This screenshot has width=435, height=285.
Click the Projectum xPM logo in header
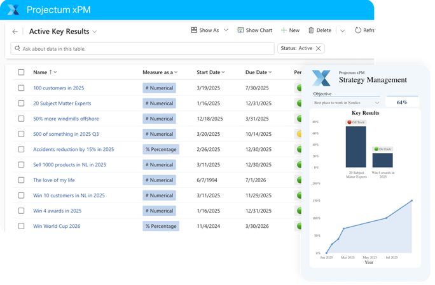coord(13,10)
